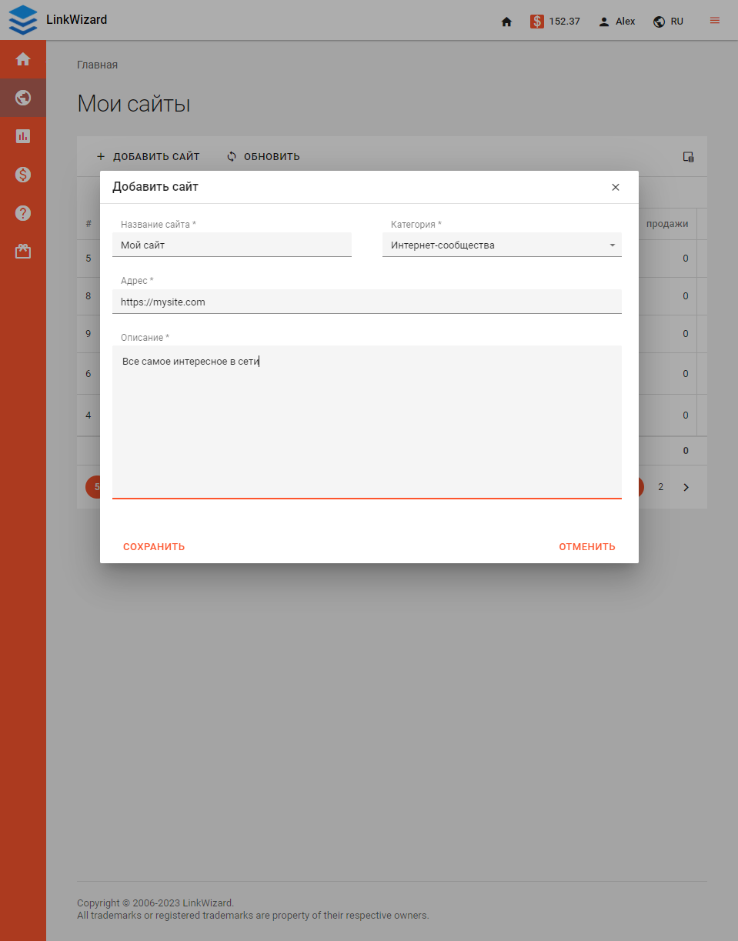Viewport: 738px width, 941px height.
Task: Open the hamburger menu at top right
Action: click(713, 21)
